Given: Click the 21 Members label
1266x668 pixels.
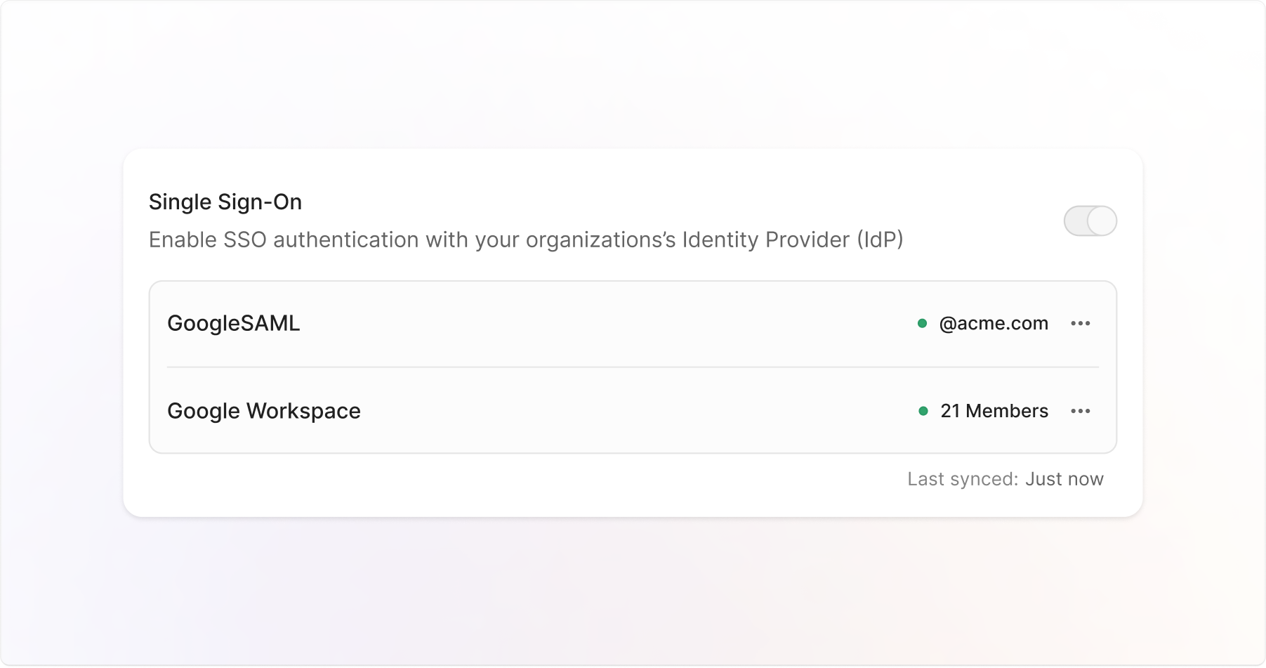Looking at the screenshot, I should [x=994, y=411].
